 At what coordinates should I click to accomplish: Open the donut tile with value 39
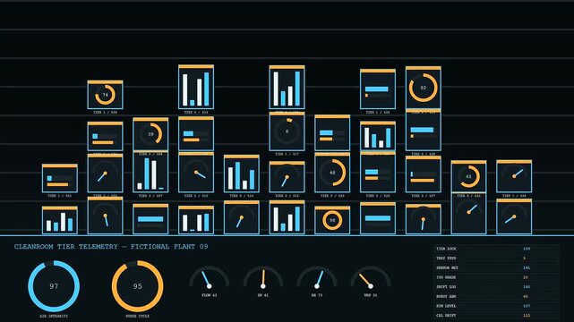150,134
